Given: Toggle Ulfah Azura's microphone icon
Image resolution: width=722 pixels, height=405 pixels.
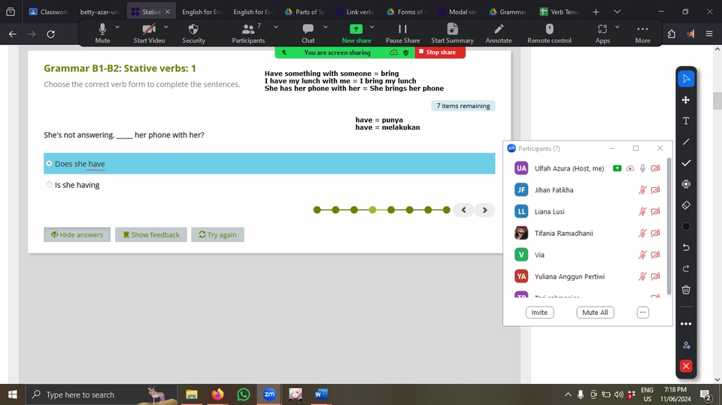Looking at the screenshot, I should pyautogui.click(x=642, y=168).
